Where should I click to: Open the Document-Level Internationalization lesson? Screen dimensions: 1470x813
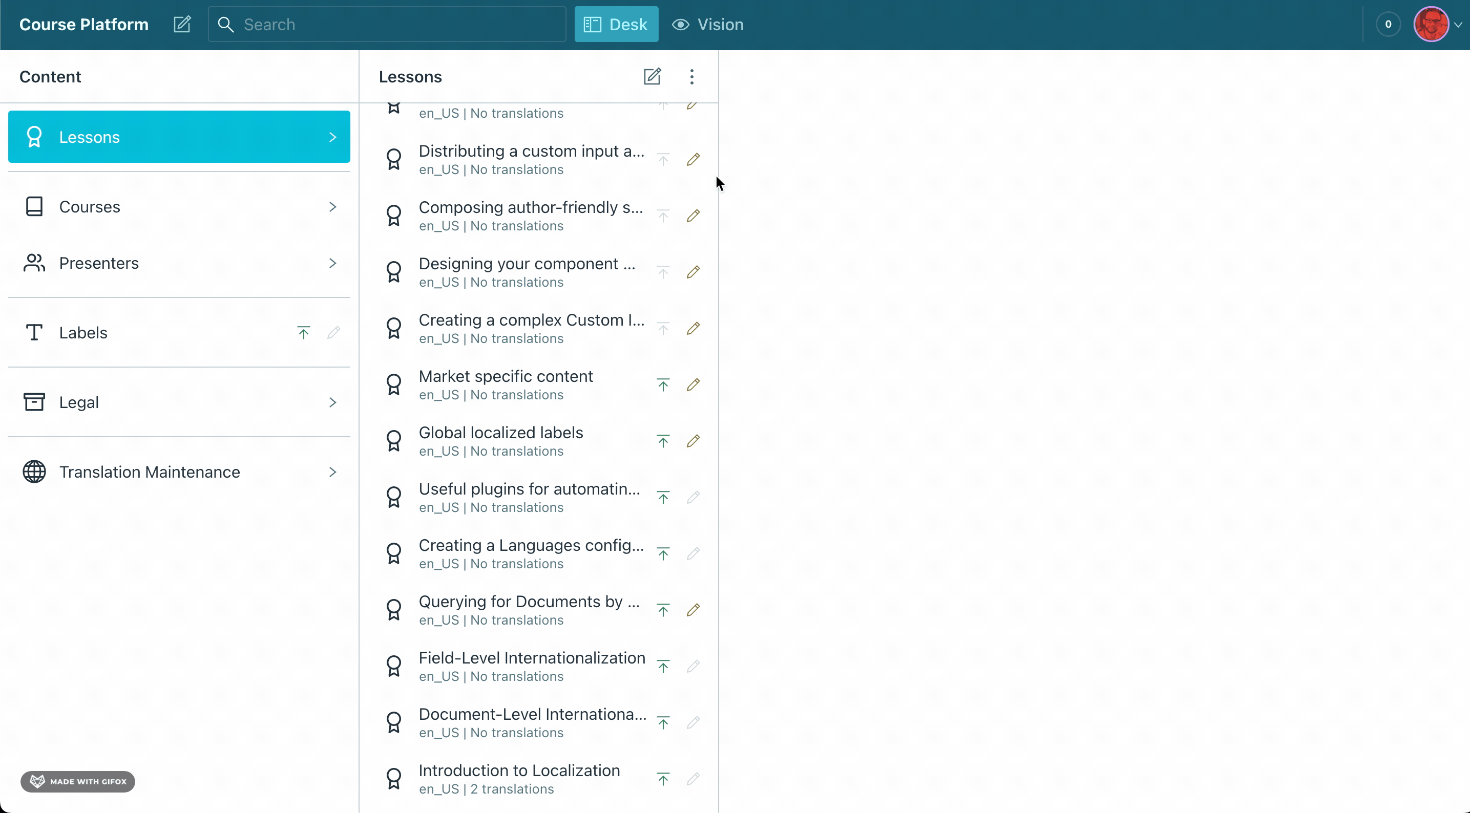tap(531, 722)
